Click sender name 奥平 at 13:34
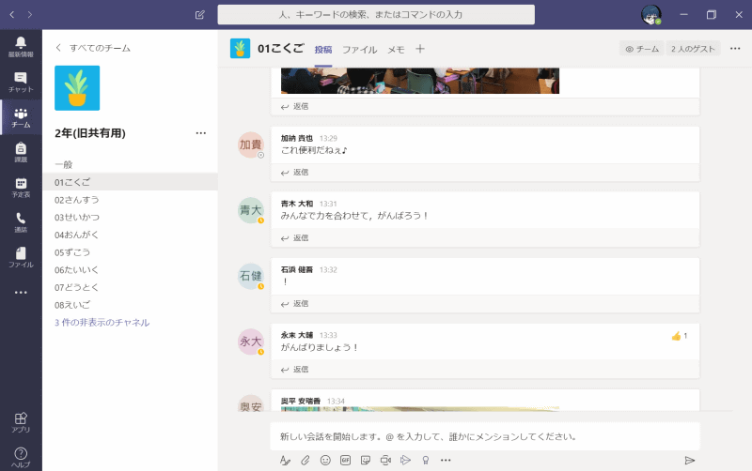Screen dimensions: 752x471 point(300,402)
